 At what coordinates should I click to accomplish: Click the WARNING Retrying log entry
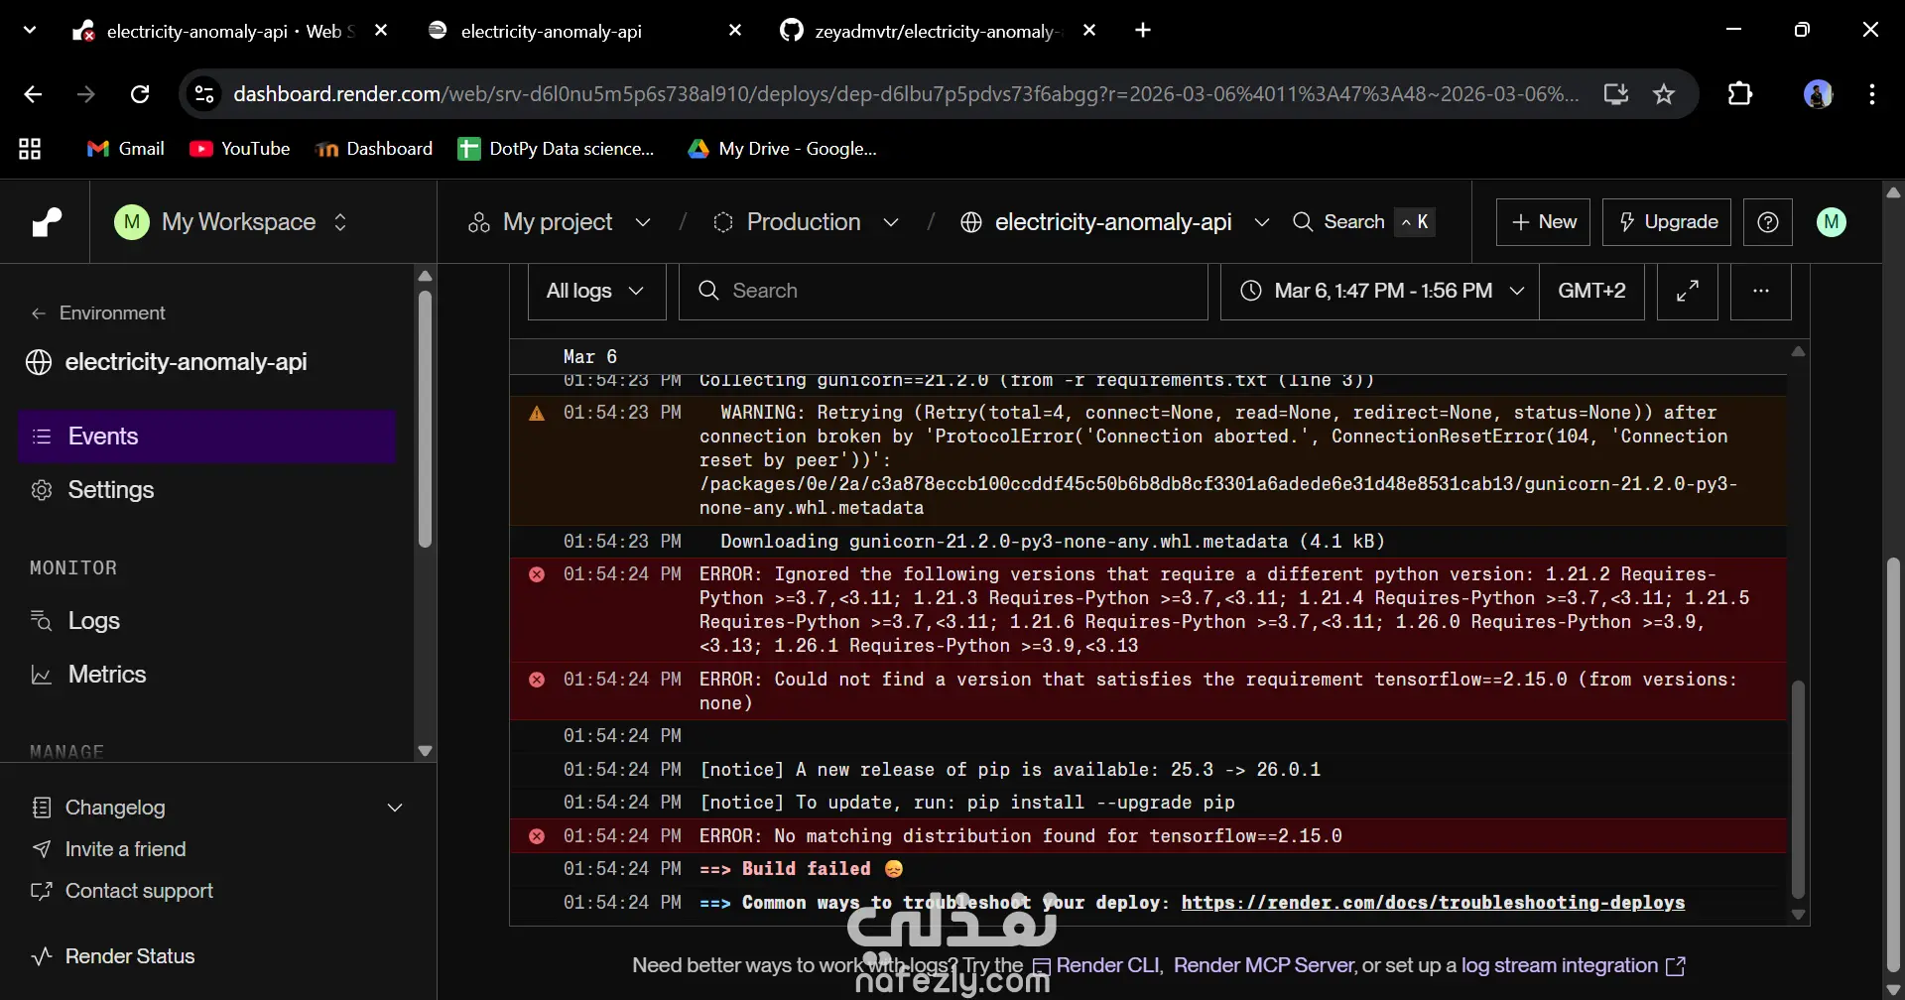pyautogui.click(x=1148, y=460)
